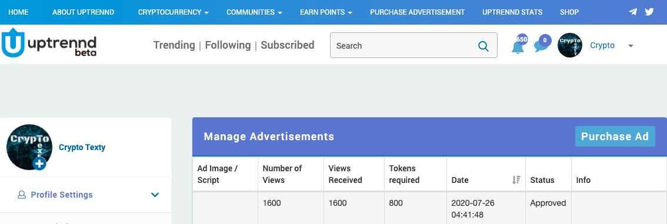Click the sidebar Crypto Texty avatar
The height and width of the screenshot is (224, 667).
pos(29,147)
